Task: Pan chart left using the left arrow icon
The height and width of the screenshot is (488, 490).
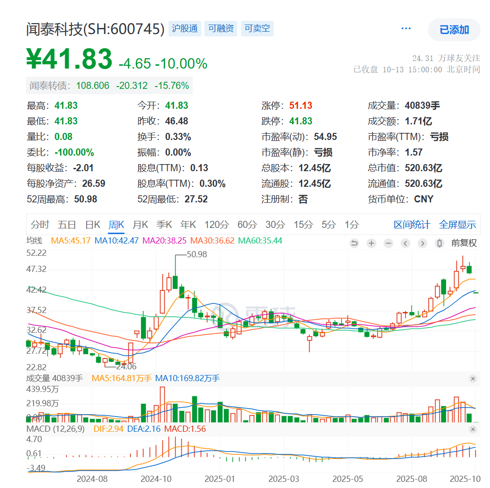Action: point(405,243)
